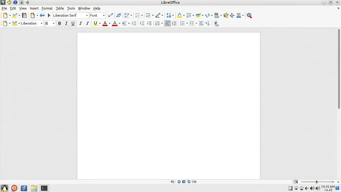Screen dimensions: 341x192
Task: Open the blue f taskbar application
Action: point(24,188)
